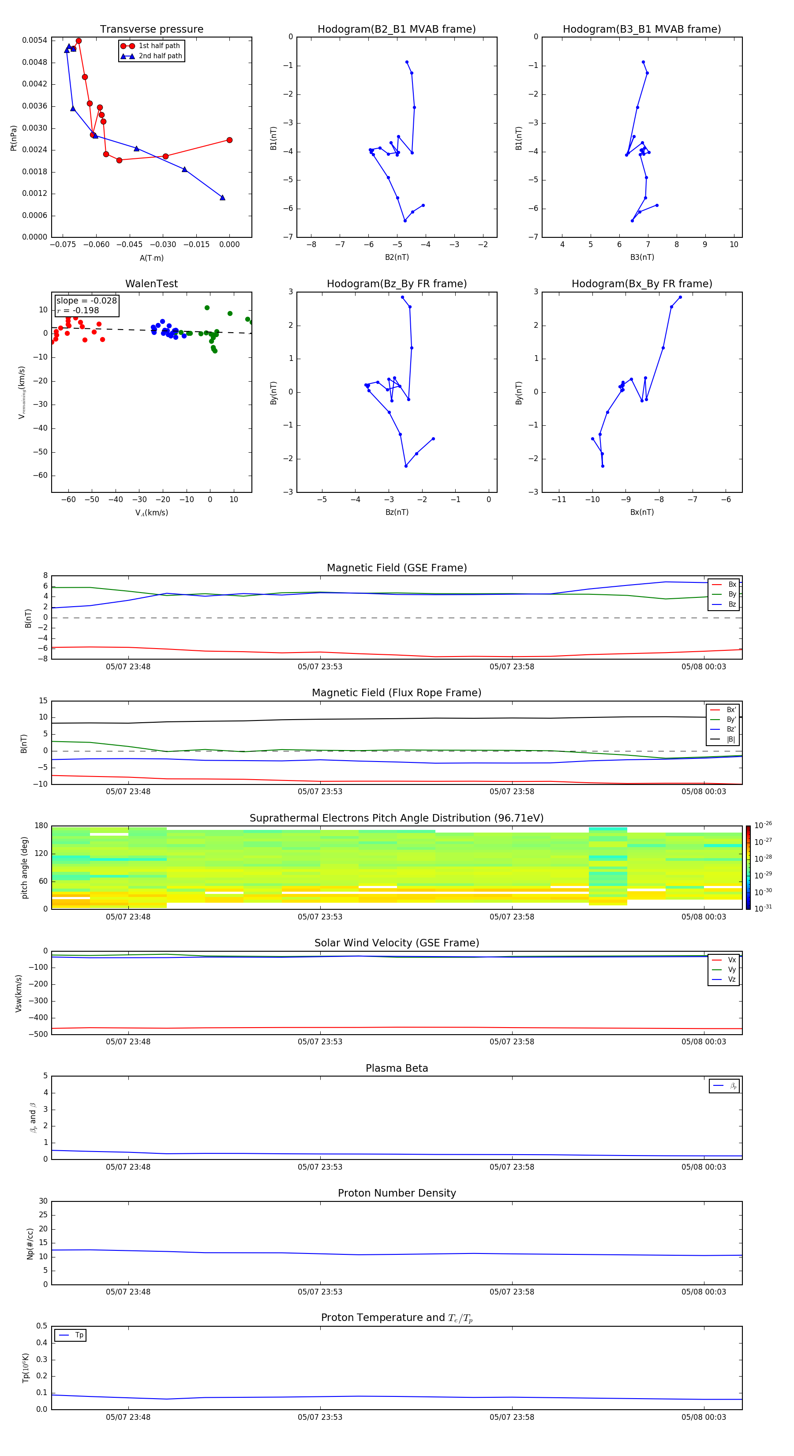Image resolution: width=794 pixels, height=1456 pixels.
Task: Click 'Bx' legend entry in GSE field panel
Action: click(x=724, y=585)
